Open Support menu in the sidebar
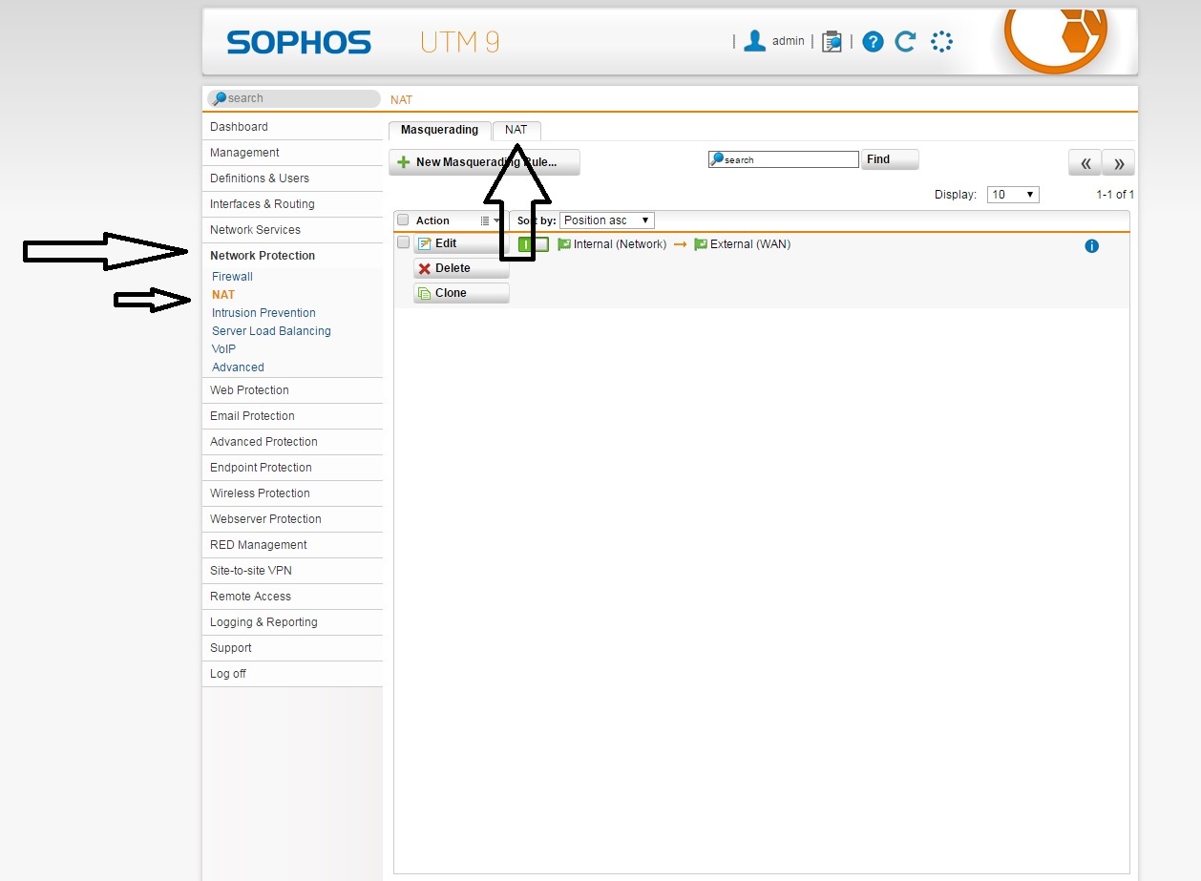The image size is (1201, 881). click(x=292, y=648)
